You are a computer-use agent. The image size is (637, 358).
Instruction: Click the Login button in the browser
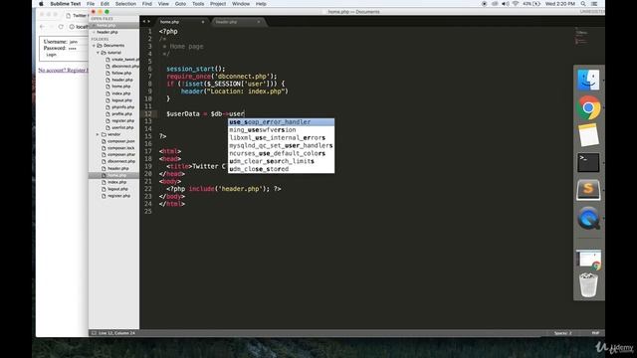pyautogui.click(x=51, y=55)
